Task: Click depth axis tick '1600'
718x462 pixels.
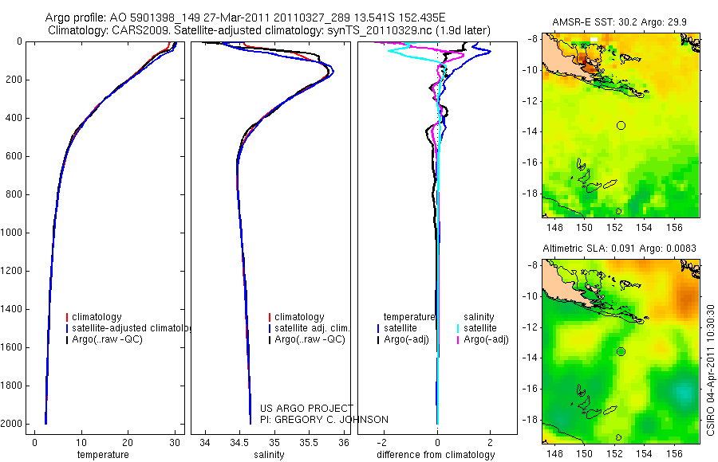Action: (11, 347)
